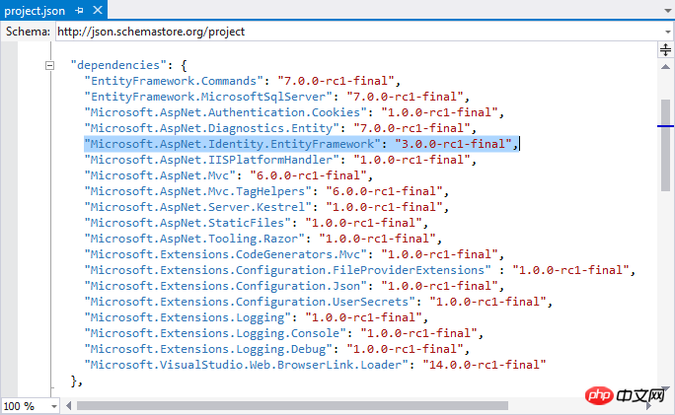
Task: Click "Microsoft.Extensions.CodeGenerators.Mvc" key
Action: click(x=226, y=254)
